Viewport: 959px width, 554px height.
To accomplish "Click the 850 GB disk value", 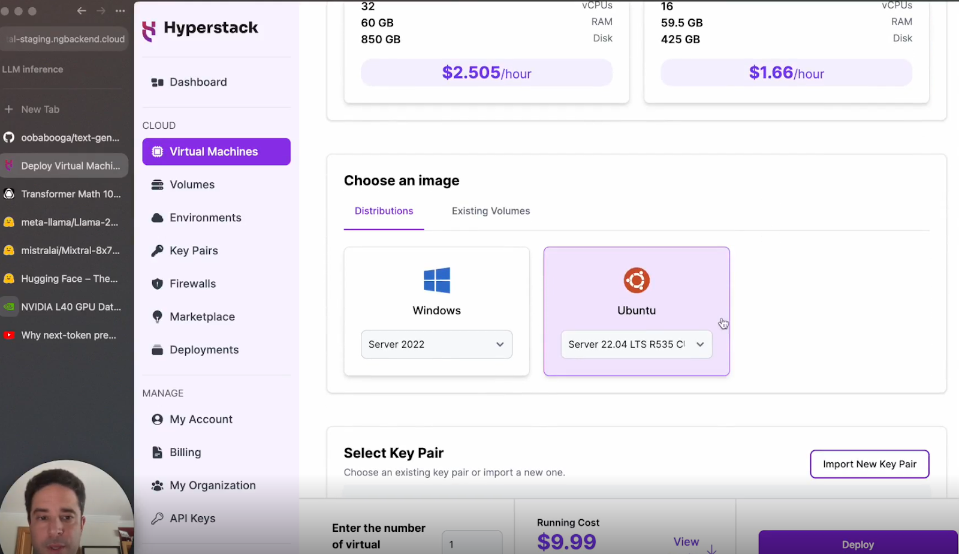I will pos(381,39).
